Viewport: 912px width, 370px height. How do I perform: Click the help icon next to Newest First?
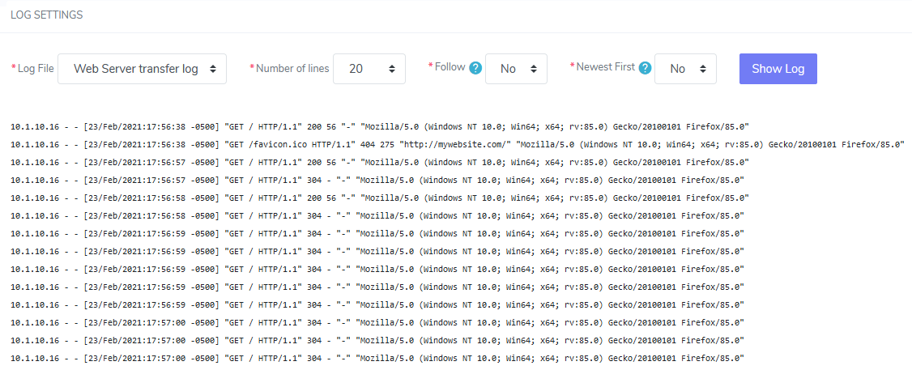tap(645, 68)
